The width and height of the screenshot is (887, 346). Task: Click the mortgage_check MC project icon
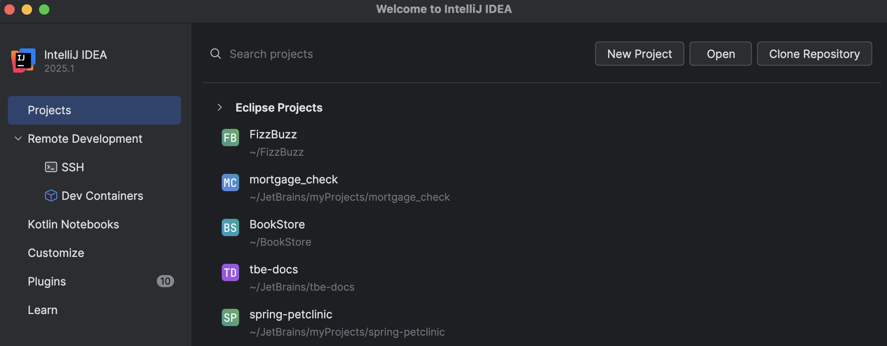[x=230, y=183]
